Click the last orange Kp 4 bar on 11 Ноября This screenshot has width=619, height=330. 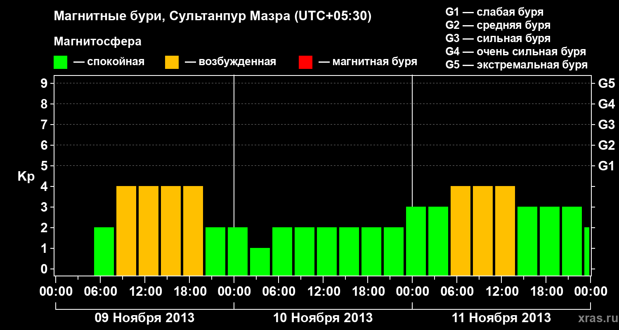[505, 231]
